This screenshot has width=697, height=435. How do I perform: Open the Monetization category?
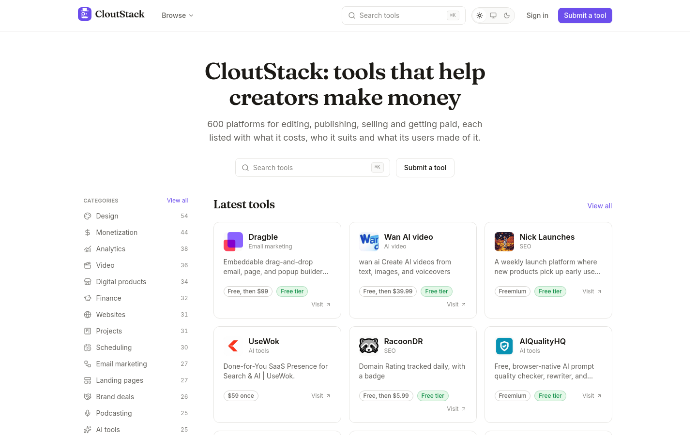[x=136, y=232]
